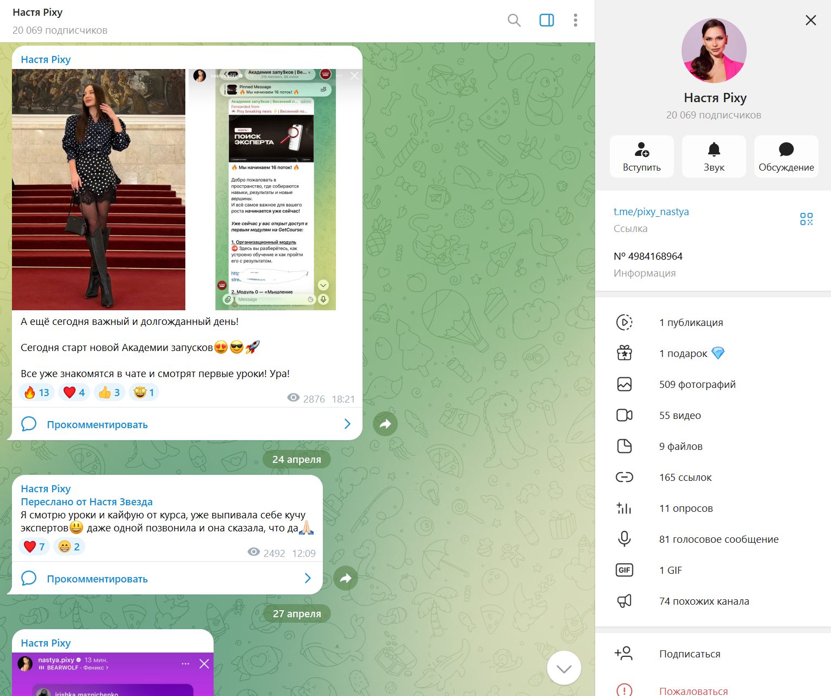Open the Обсуждение discussion button
The image size is (831, 696).
tap(786, 156)
